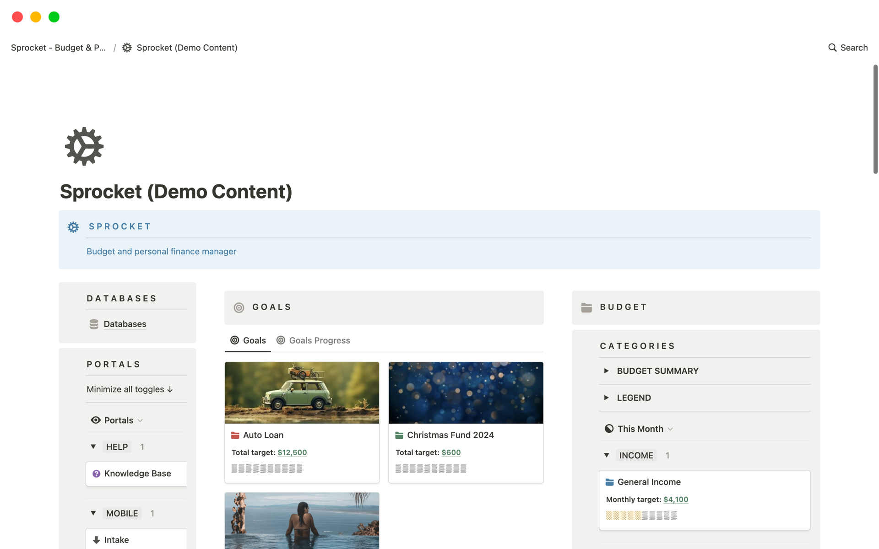Click the Intake download arrow icon
The image size is (879, 549).
96,540
